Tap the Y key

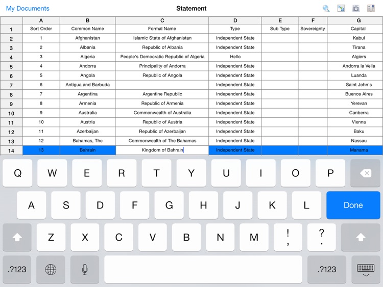(x=192, y=173)
